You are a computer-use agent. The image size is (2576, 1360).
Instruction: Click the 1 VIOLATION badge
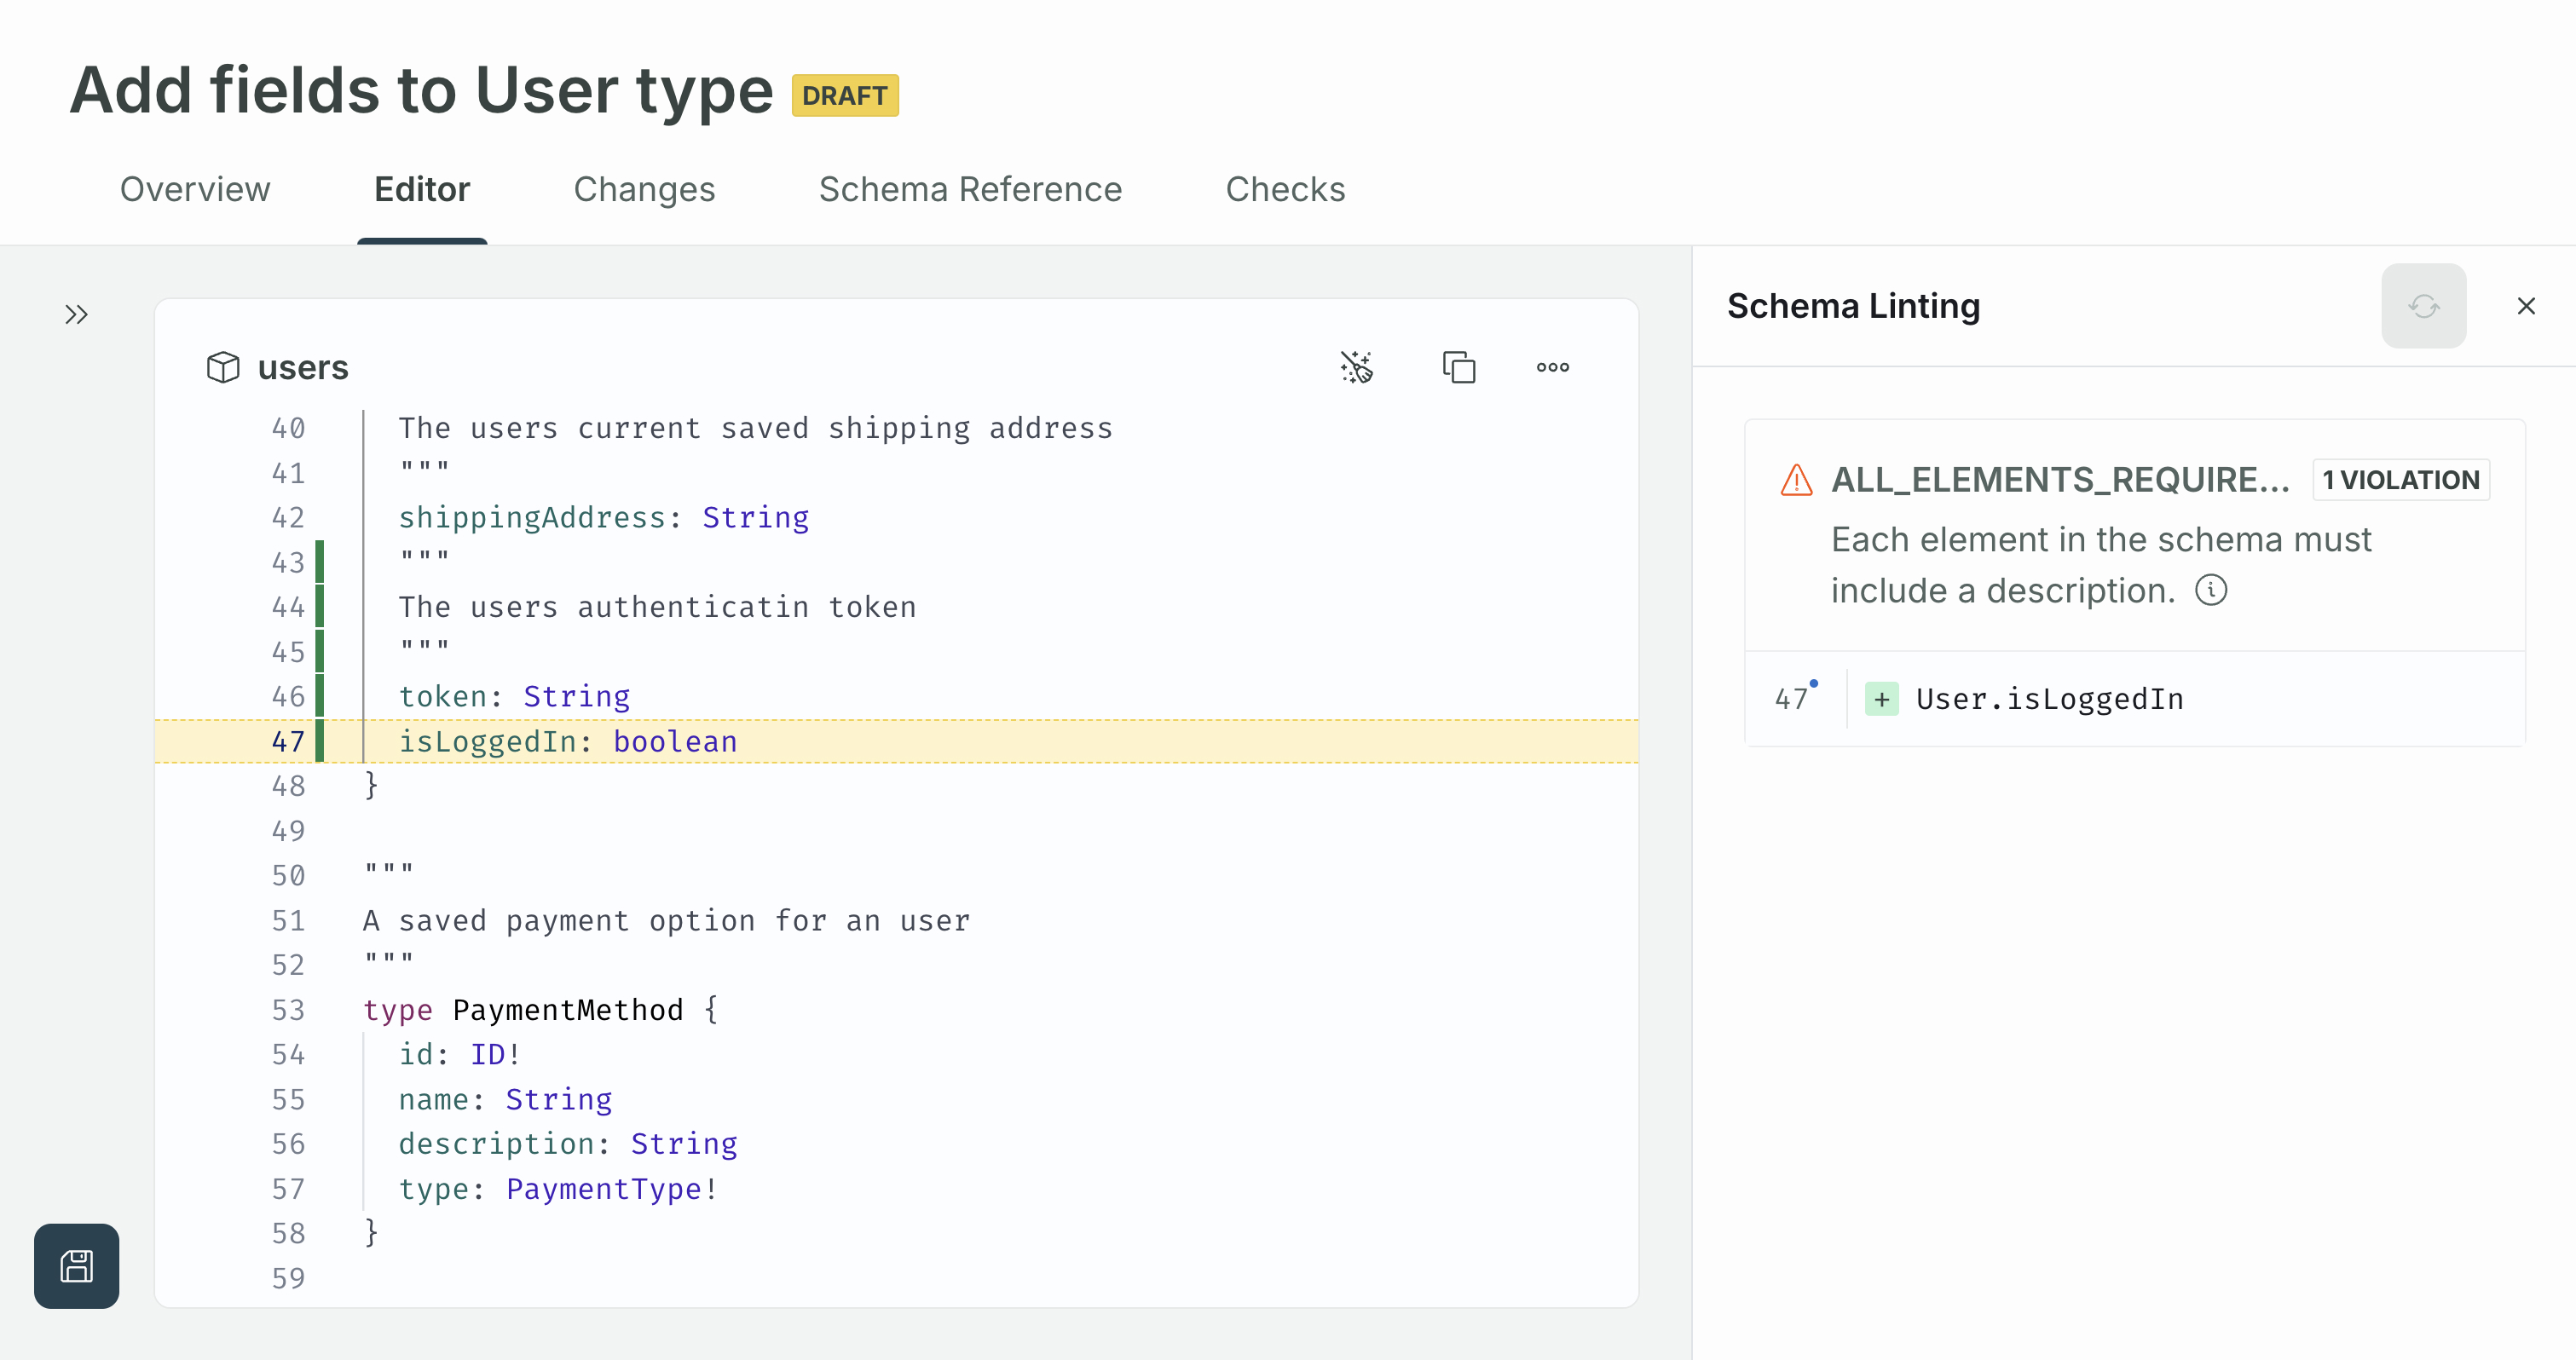point(2401,480)
